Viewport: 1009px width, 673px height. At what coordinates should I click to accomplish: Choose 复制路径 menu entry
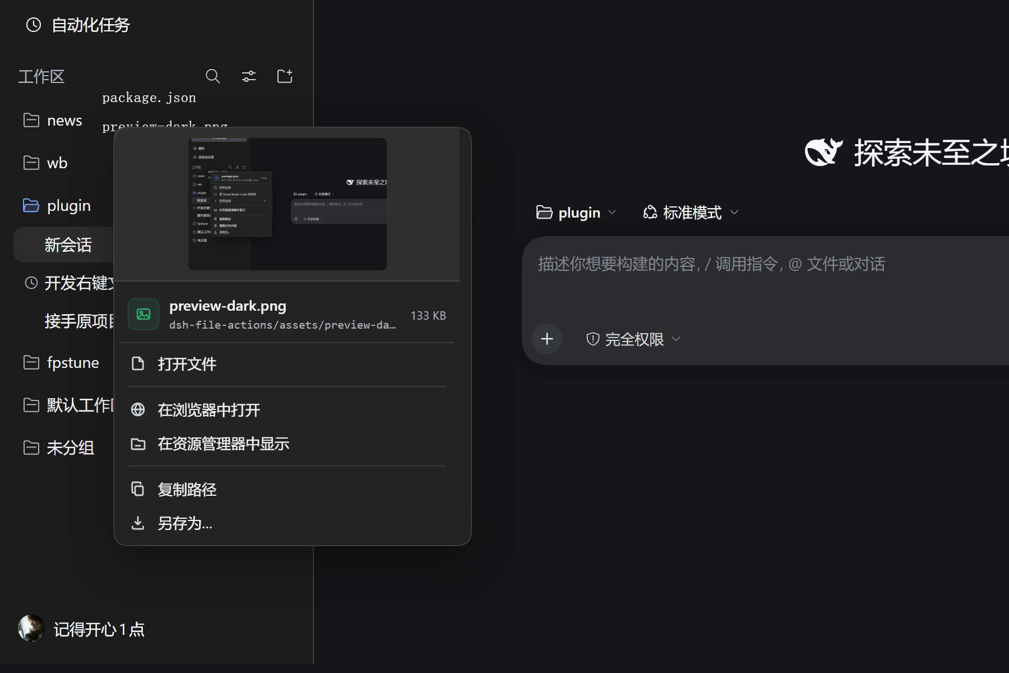click(287, 490)
